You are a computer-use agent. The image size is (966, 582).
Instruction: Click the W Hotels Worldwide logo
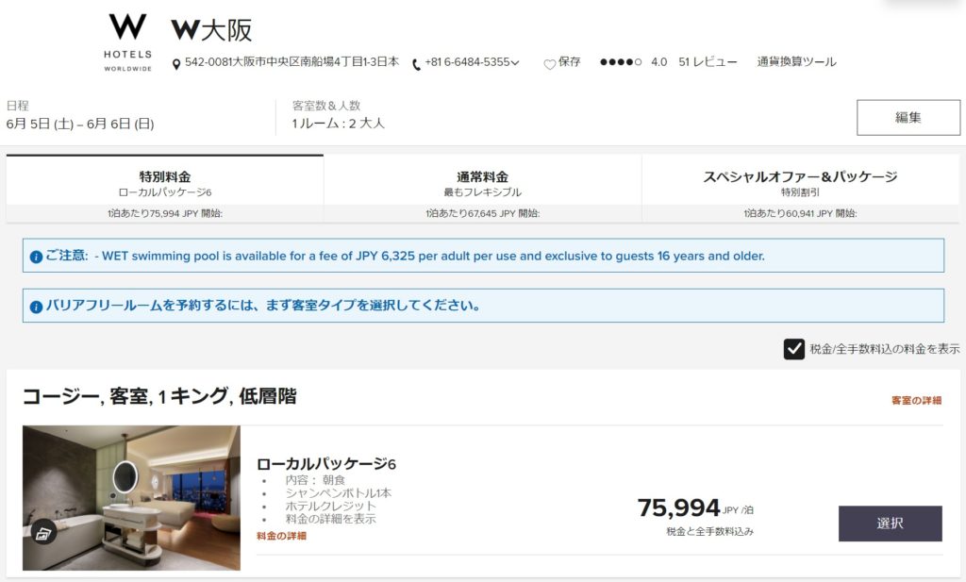[x=127, y=42]
